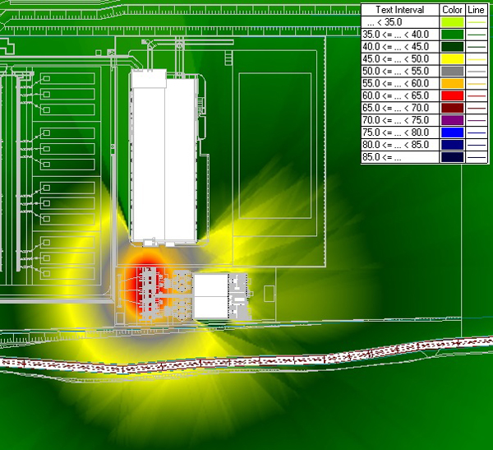Click the 'Text Interval' column header
Screen dimensions: 493x450
point(400,10)
